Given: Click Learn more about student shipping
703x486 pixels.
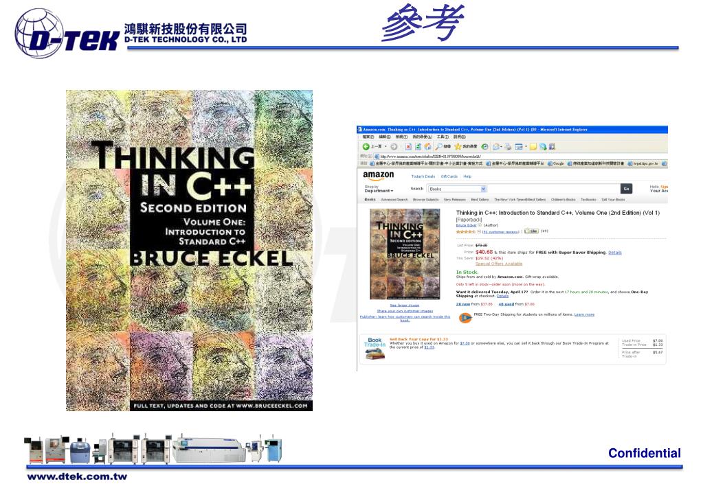Looking at the screenshot, I should pyautogui.click(x=585, y=314).
